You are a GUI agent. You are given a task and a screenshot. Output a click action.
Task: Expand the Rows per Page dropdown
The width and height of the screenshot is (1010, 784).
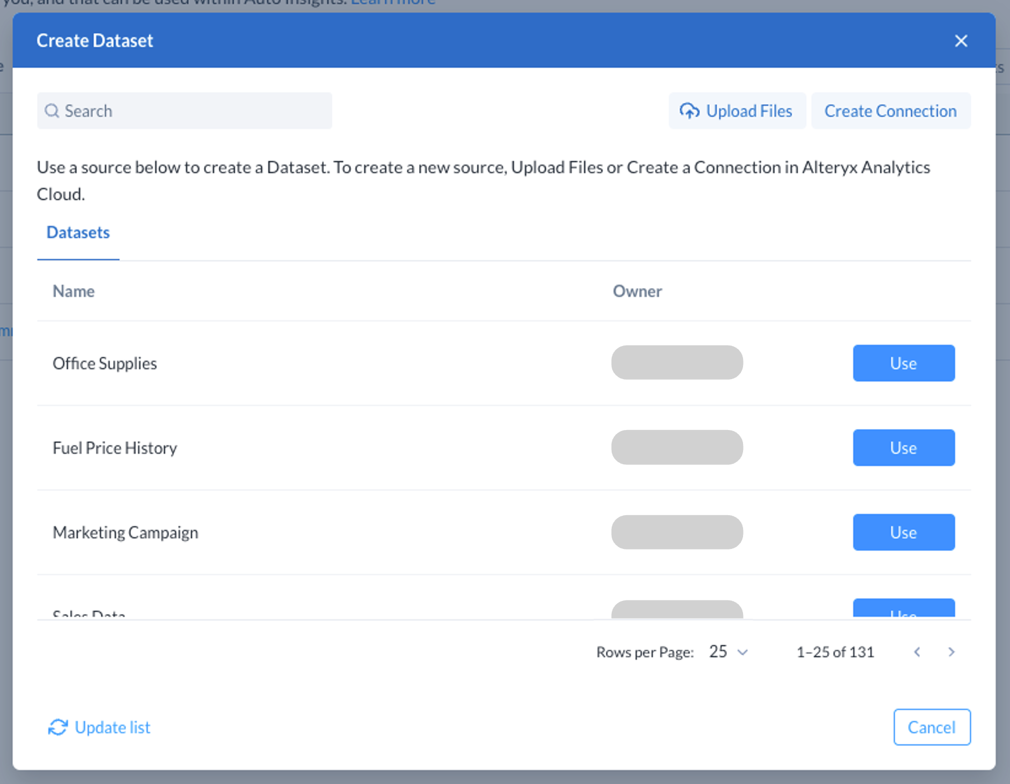[728, 652]
